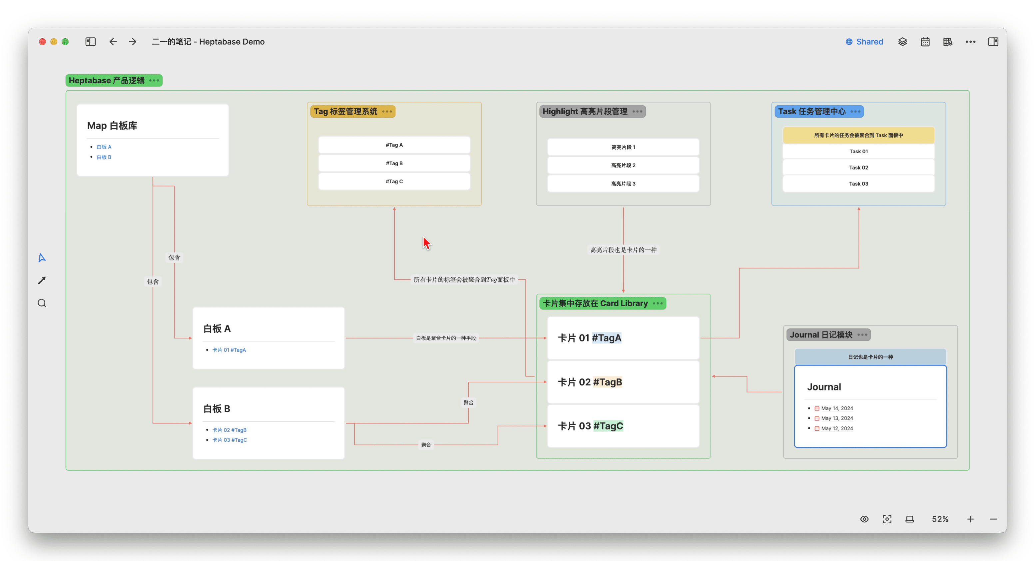Select the Task 03 card
Screen dimensions: 1035x561
[x=859, y=184]
